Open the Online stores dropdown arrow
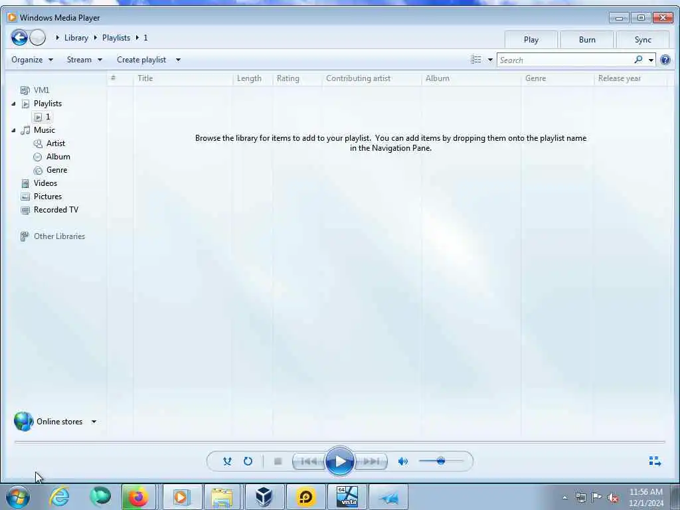The image size is (680, 510). tap(94, 422)
